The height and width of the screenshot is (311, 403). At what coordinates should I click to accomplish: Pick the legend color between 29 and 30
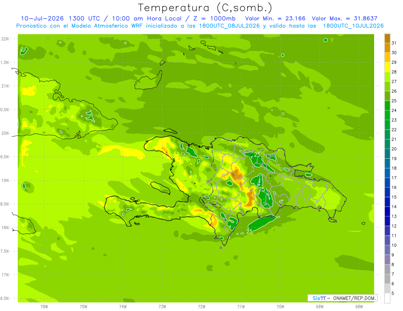[387, 57]
